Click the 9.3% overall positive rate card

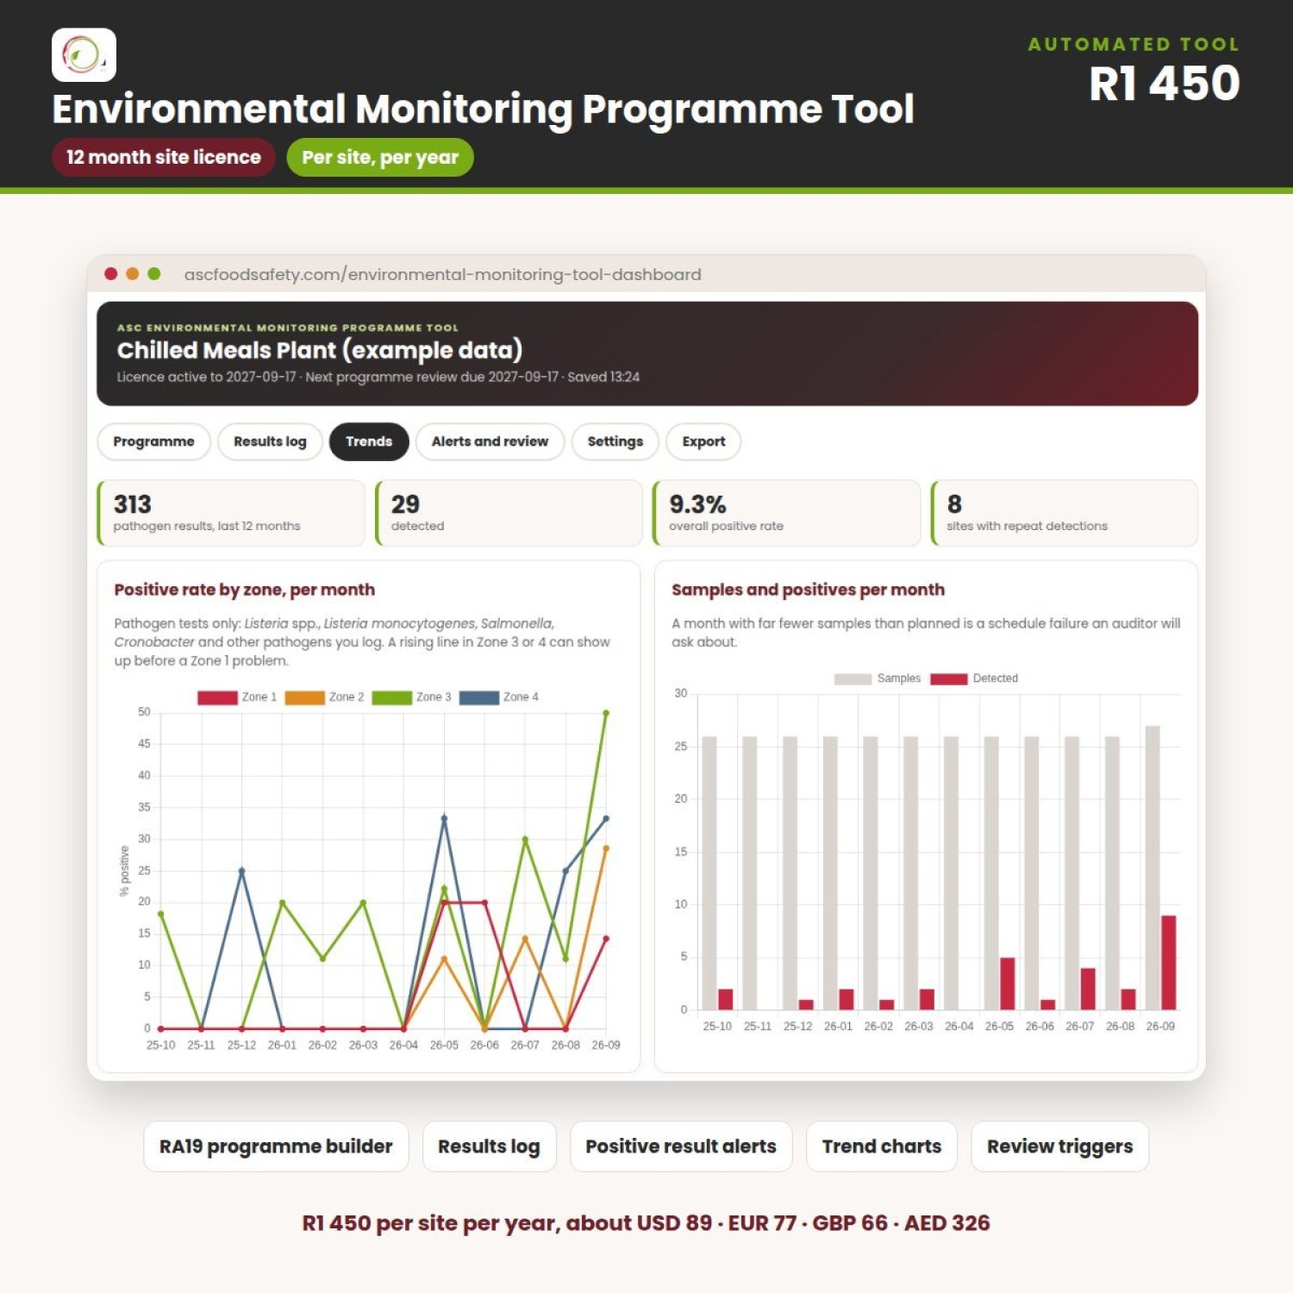coord(787,513)
